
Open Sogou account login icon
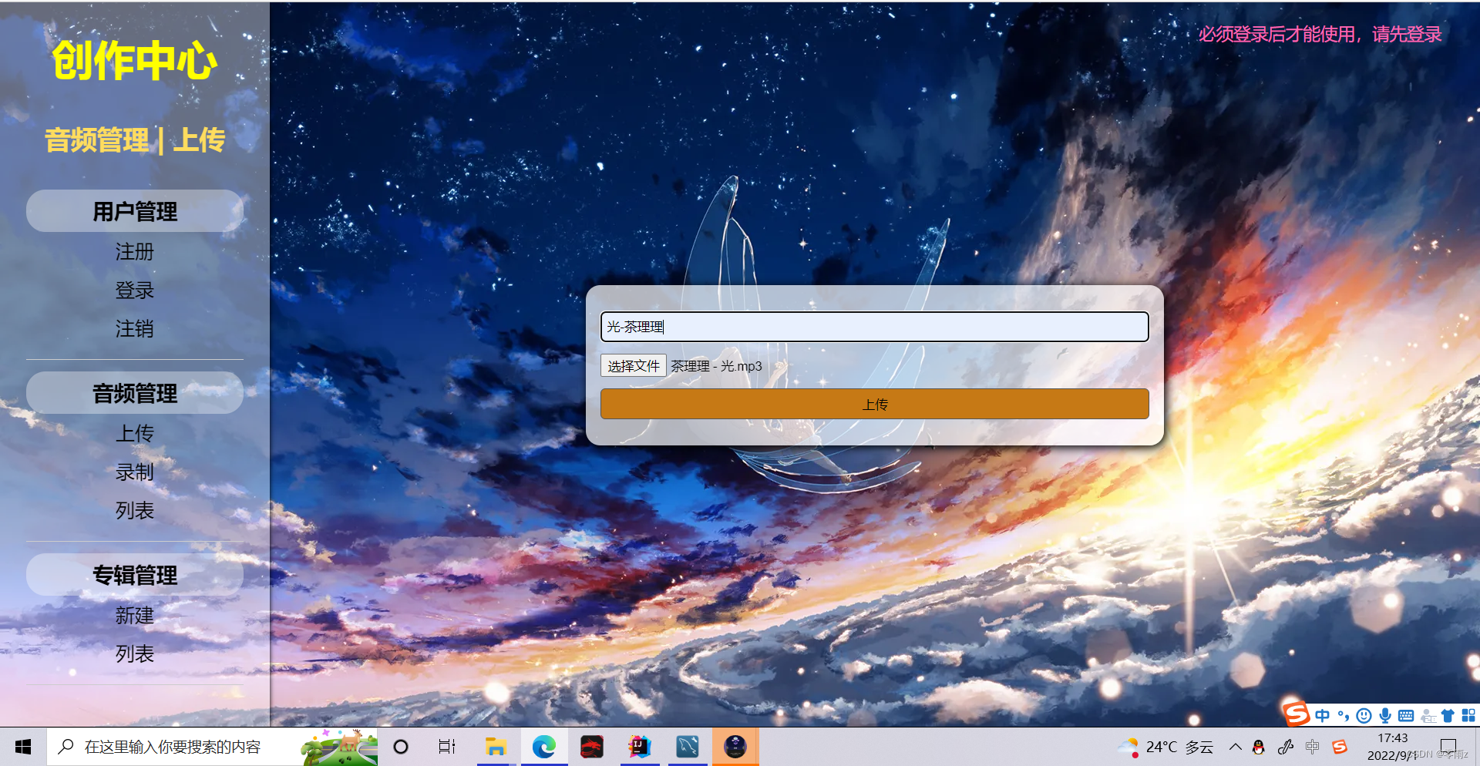pos(1428,715)
